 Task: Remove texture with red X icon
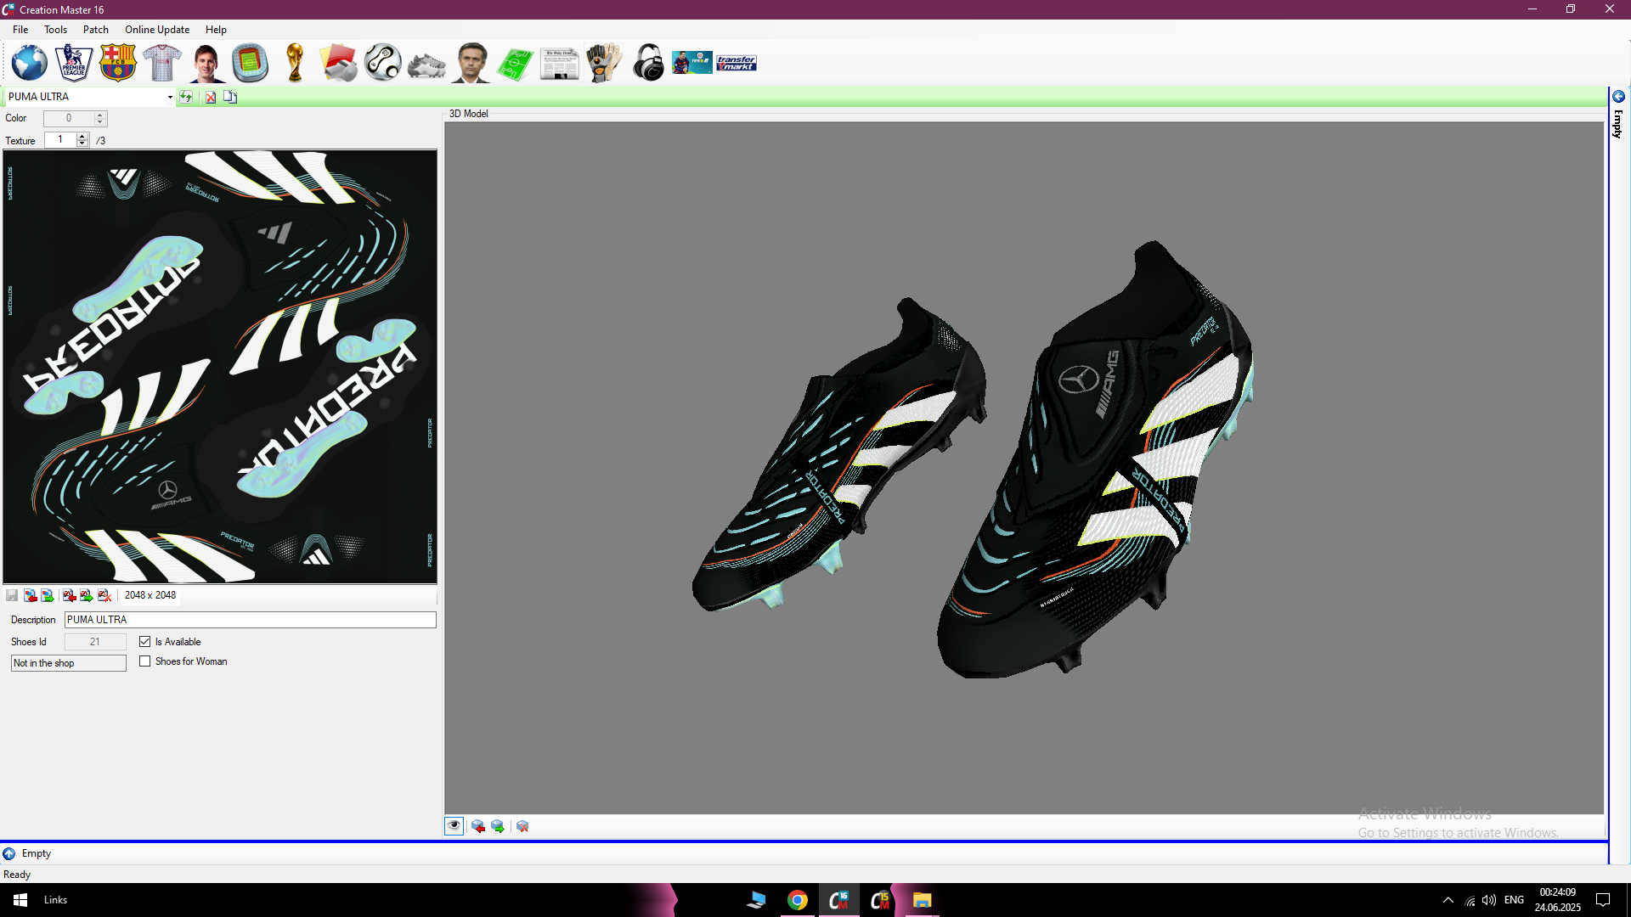point(104,595)
